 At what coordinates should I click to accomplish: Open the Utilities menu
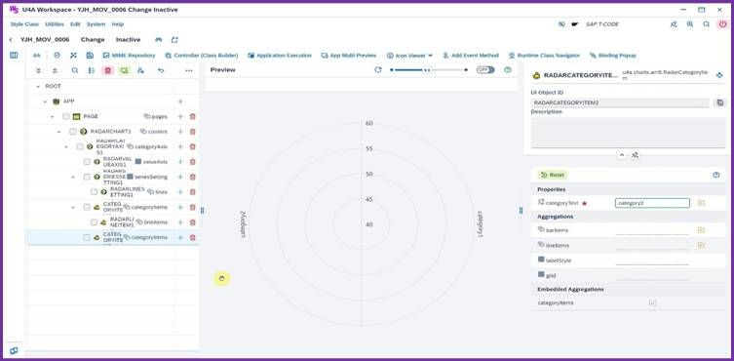tap(55, 24)
